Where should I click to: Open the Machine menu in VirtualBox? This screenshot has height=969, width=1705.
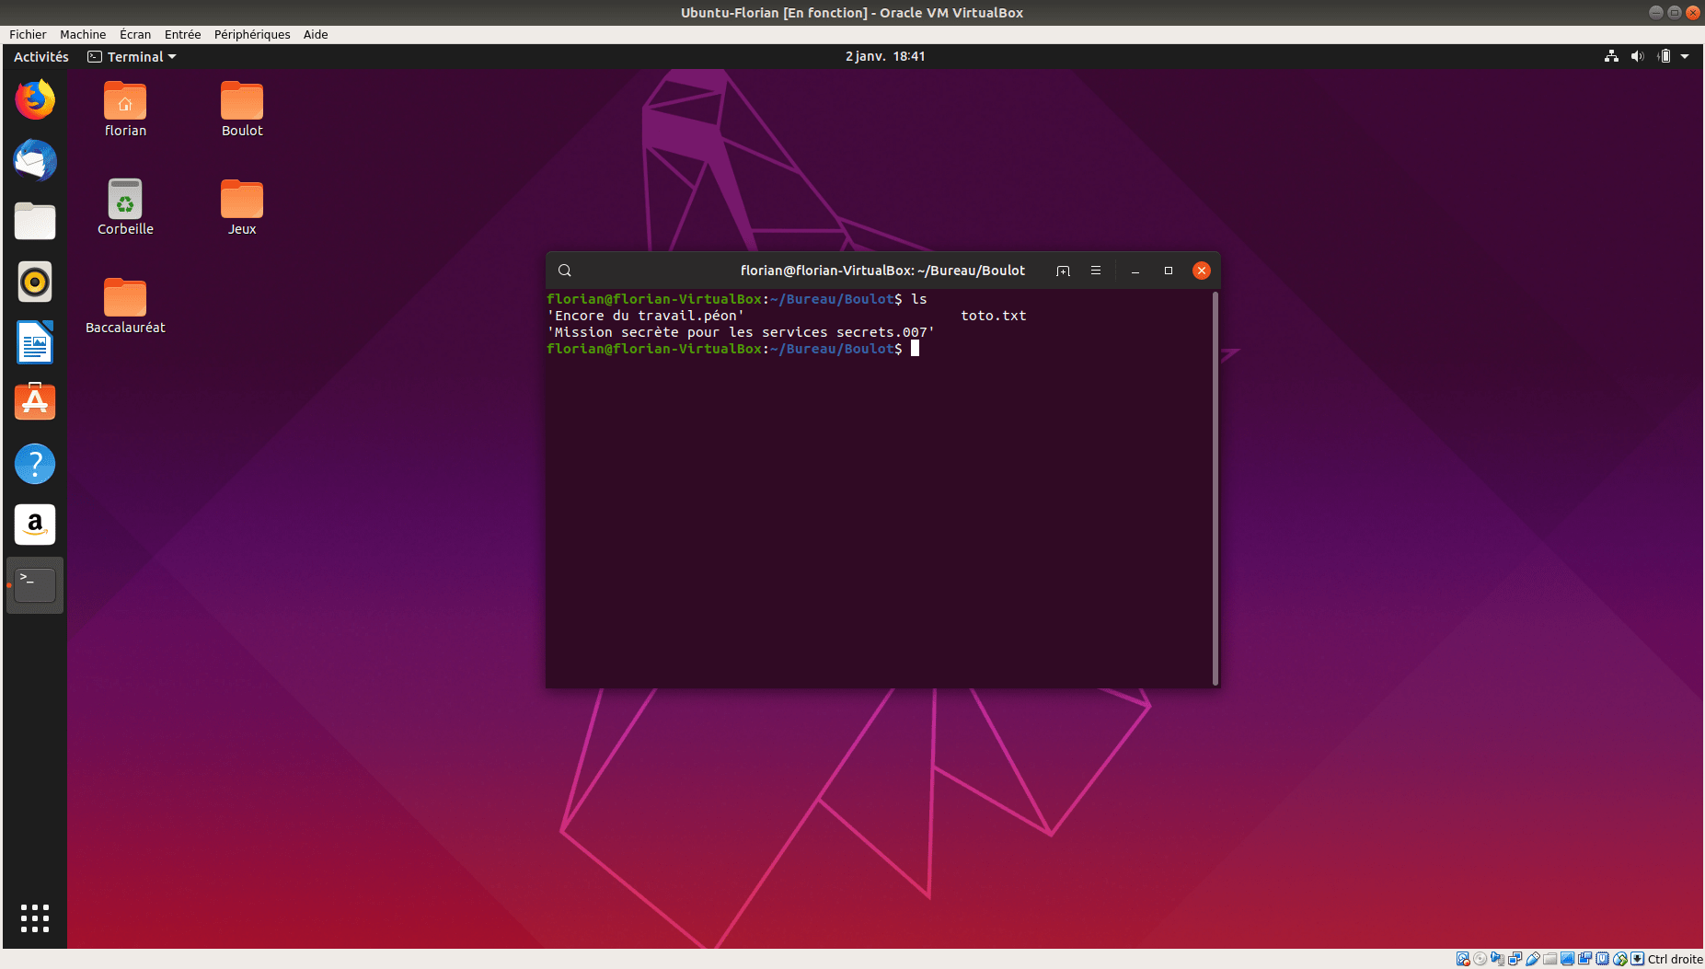pos(83,35)
